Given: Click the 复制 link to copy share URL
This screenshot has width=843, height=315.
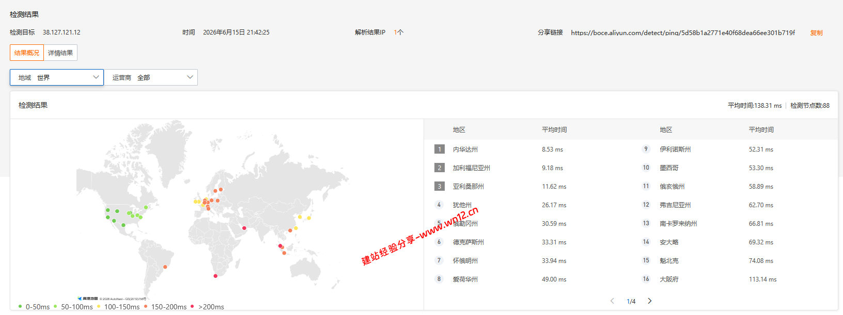Looking at the screenshot, I should point(816,32).
